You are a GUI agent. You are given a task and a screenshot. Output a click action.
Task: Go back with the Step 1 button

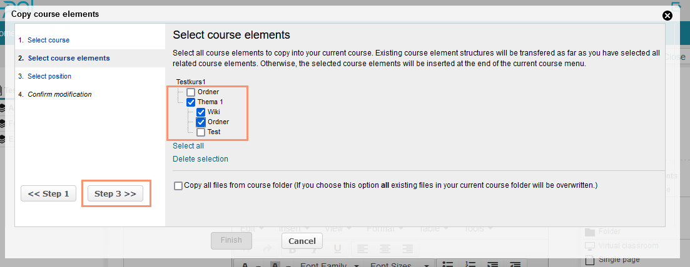point(48,194)
